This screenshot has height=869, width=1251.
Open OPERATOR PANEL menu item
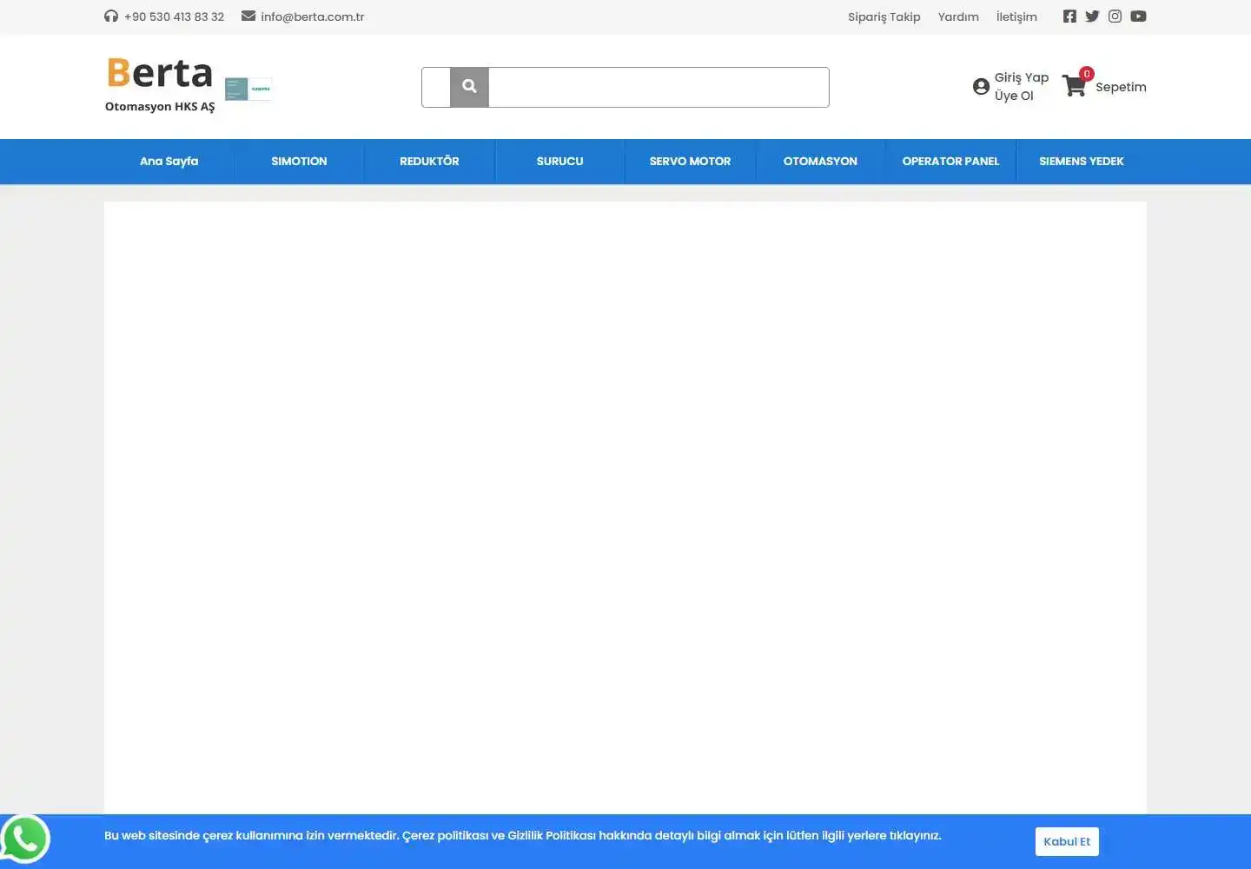coord(950,162)
